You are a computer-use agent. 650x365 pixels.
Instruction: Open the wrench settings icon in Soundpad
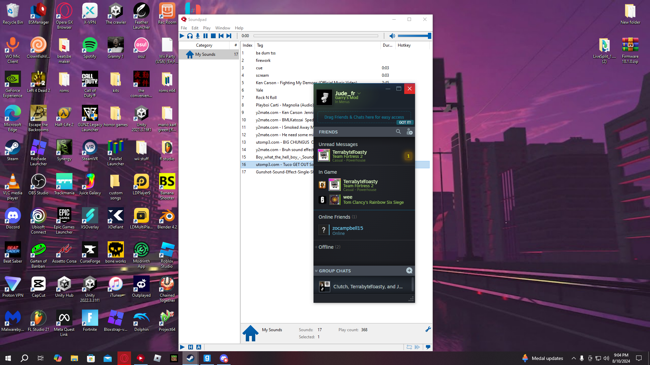point(428,329)
